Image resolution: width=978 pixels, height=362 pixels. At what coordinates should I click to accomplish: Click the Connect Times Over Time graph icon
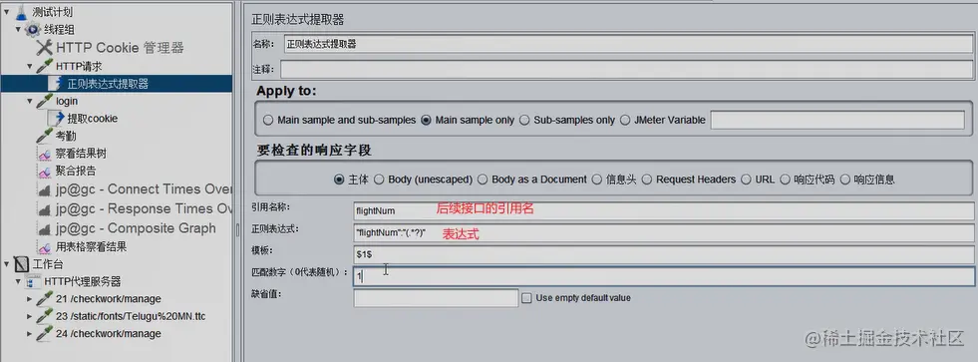tap(44, 190)
